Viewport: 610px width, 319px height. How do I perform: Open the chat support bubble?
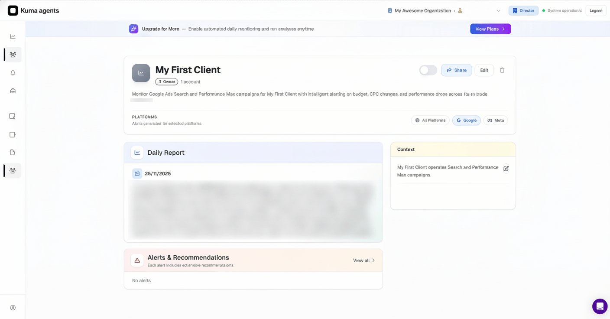600,306
